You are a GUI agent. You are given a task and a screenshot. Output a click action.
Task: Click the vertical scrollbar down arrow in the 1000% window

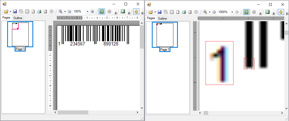pyautogui.click(x=286, y=108)
